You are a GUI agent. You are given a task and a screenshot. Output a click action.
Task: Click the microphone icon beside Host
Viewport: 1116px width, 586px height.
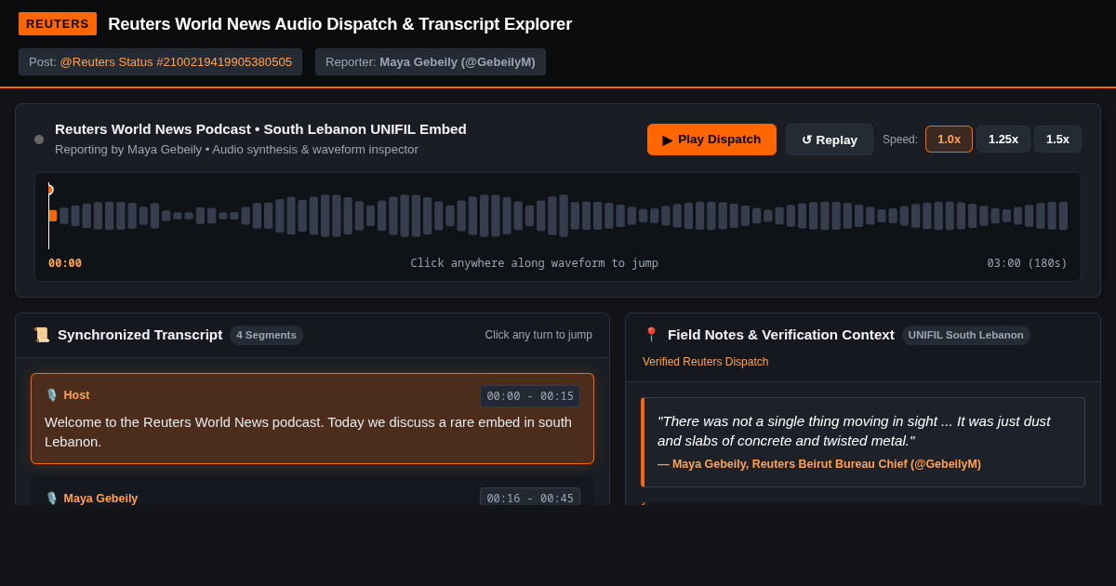(x=52, y=395)
